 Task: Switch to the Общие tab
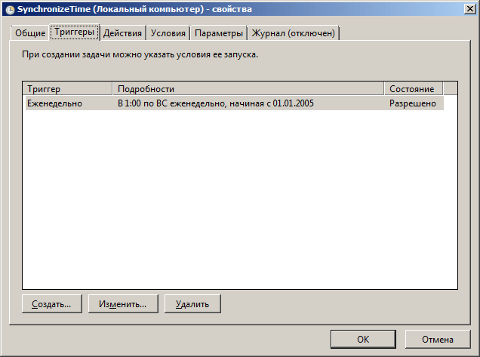coord(30,33)
